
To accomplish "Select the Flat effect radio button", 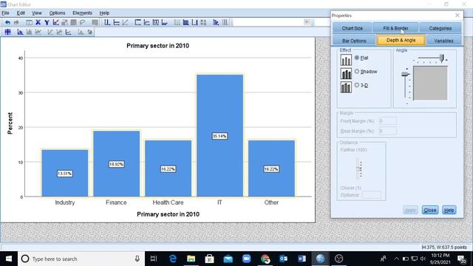I will tap(357, 58).
